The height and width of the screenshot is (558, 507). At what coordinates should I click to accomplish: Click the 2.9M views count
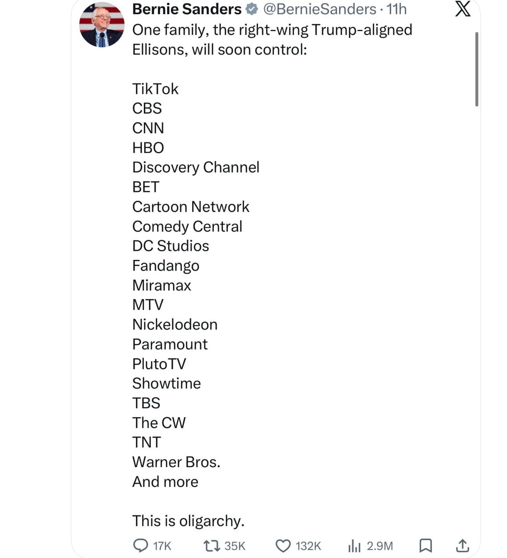tap(380, 546)
